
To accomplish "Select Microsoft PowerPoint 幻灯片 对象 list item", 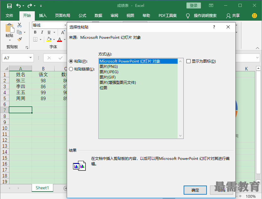I will coord(138,61).
